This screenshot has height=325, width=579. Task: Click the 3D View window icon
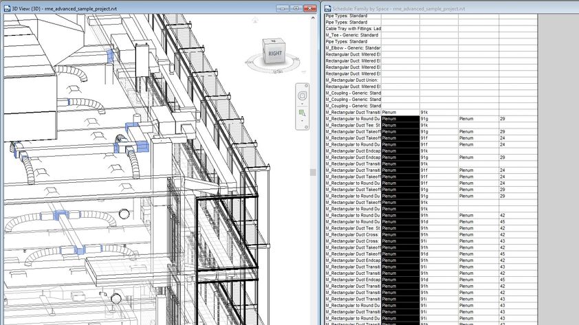(8, 8)
